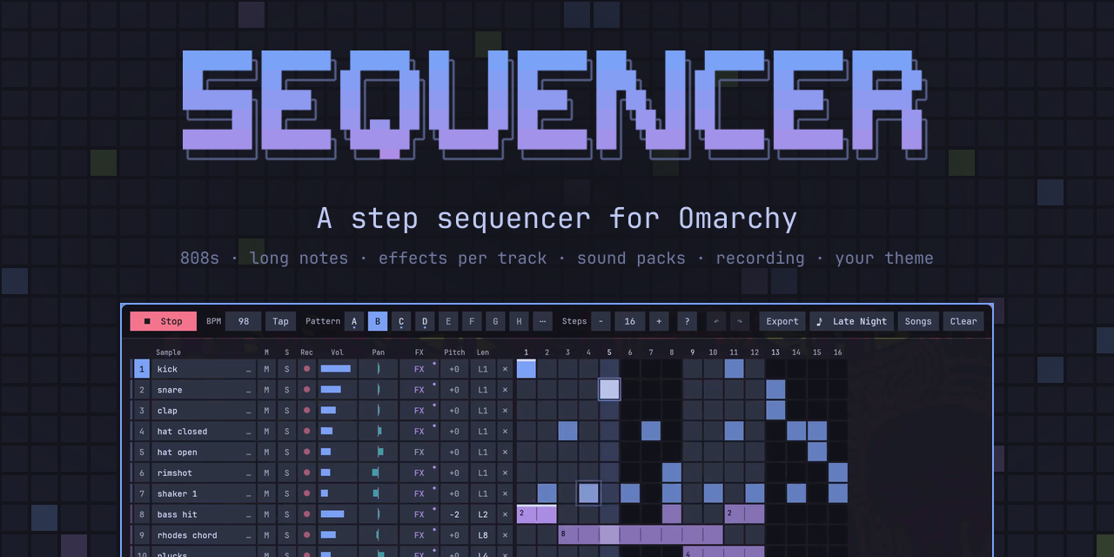Select pattern B
This screenshot has width=1114, height=557.
pos(378,321)
